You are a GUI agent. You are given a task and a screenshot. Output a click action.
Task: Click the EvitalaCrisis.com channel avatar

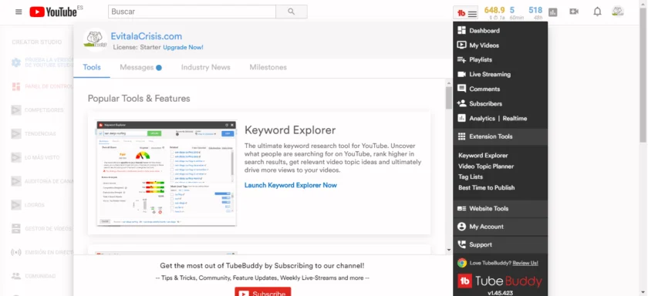[95, 40]
